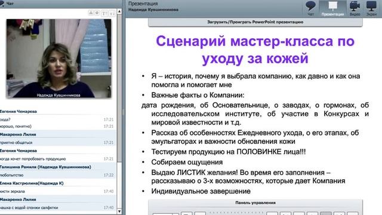The width and height of the screenshot is (382, 215).
Task: Click the bullet "Важные факты о Компании:"
Action: pos(198,95)
